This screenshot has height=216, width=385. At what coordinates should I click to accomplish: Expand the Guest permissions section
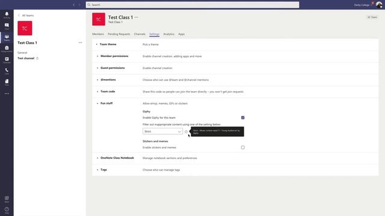coord(97,68)
